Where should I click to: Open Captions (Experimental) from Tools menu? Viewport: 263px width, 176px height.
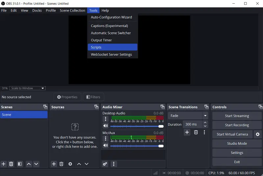click(112, 26)
